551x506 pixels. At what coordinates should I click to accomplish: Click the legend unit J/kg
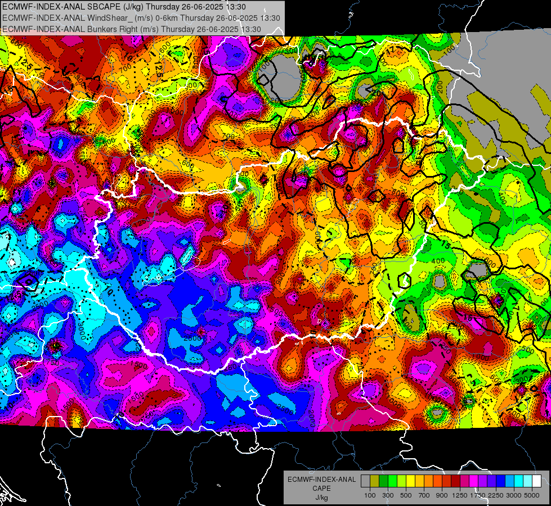tap(322, 498)
